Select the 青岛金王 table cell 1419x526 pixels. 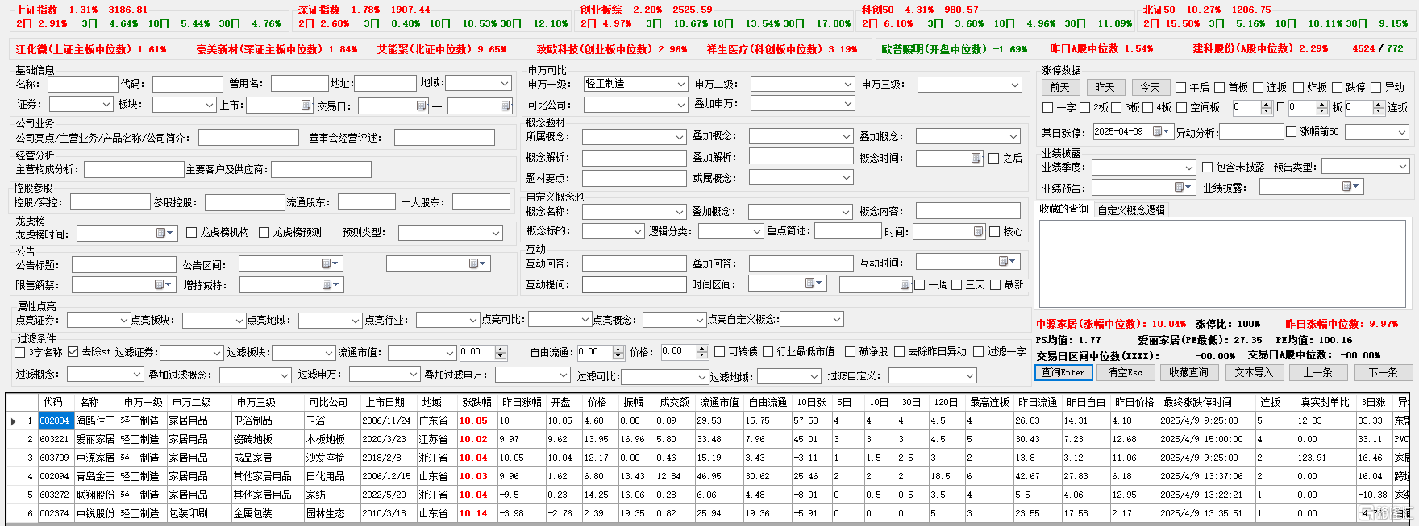[x=95, y=476]
